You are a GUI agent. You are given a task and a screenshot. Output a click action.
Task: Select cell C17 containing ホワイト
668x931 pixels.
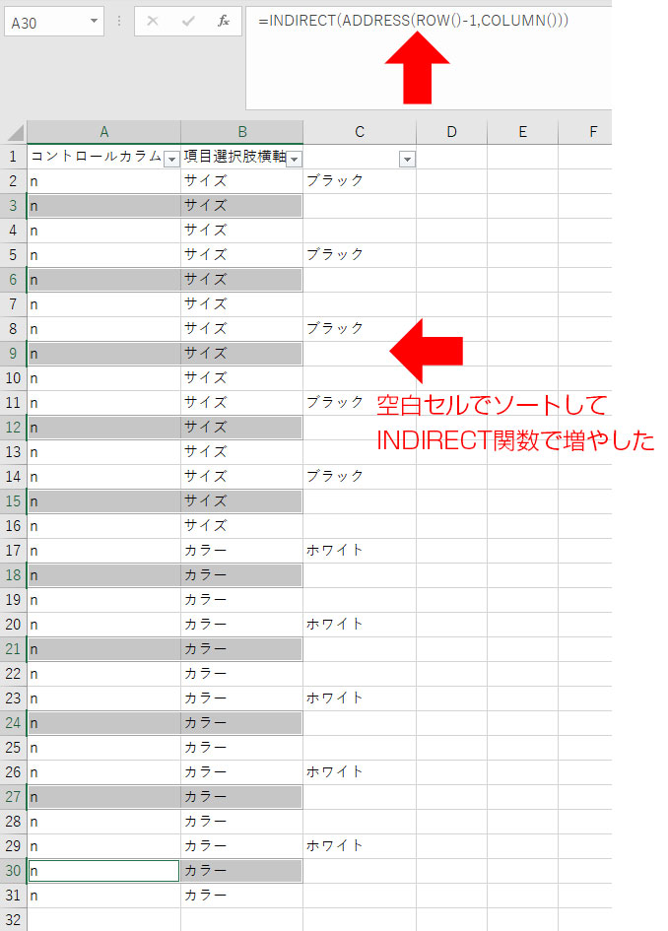pyautogui.click(x=359, y=551)
